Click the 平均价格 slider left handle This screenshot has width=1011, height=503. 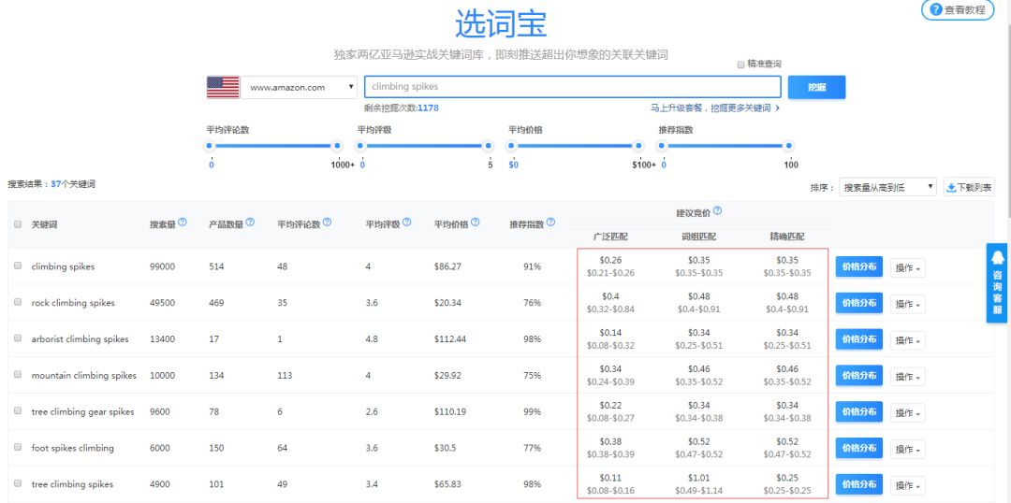[x=512, y=146]
